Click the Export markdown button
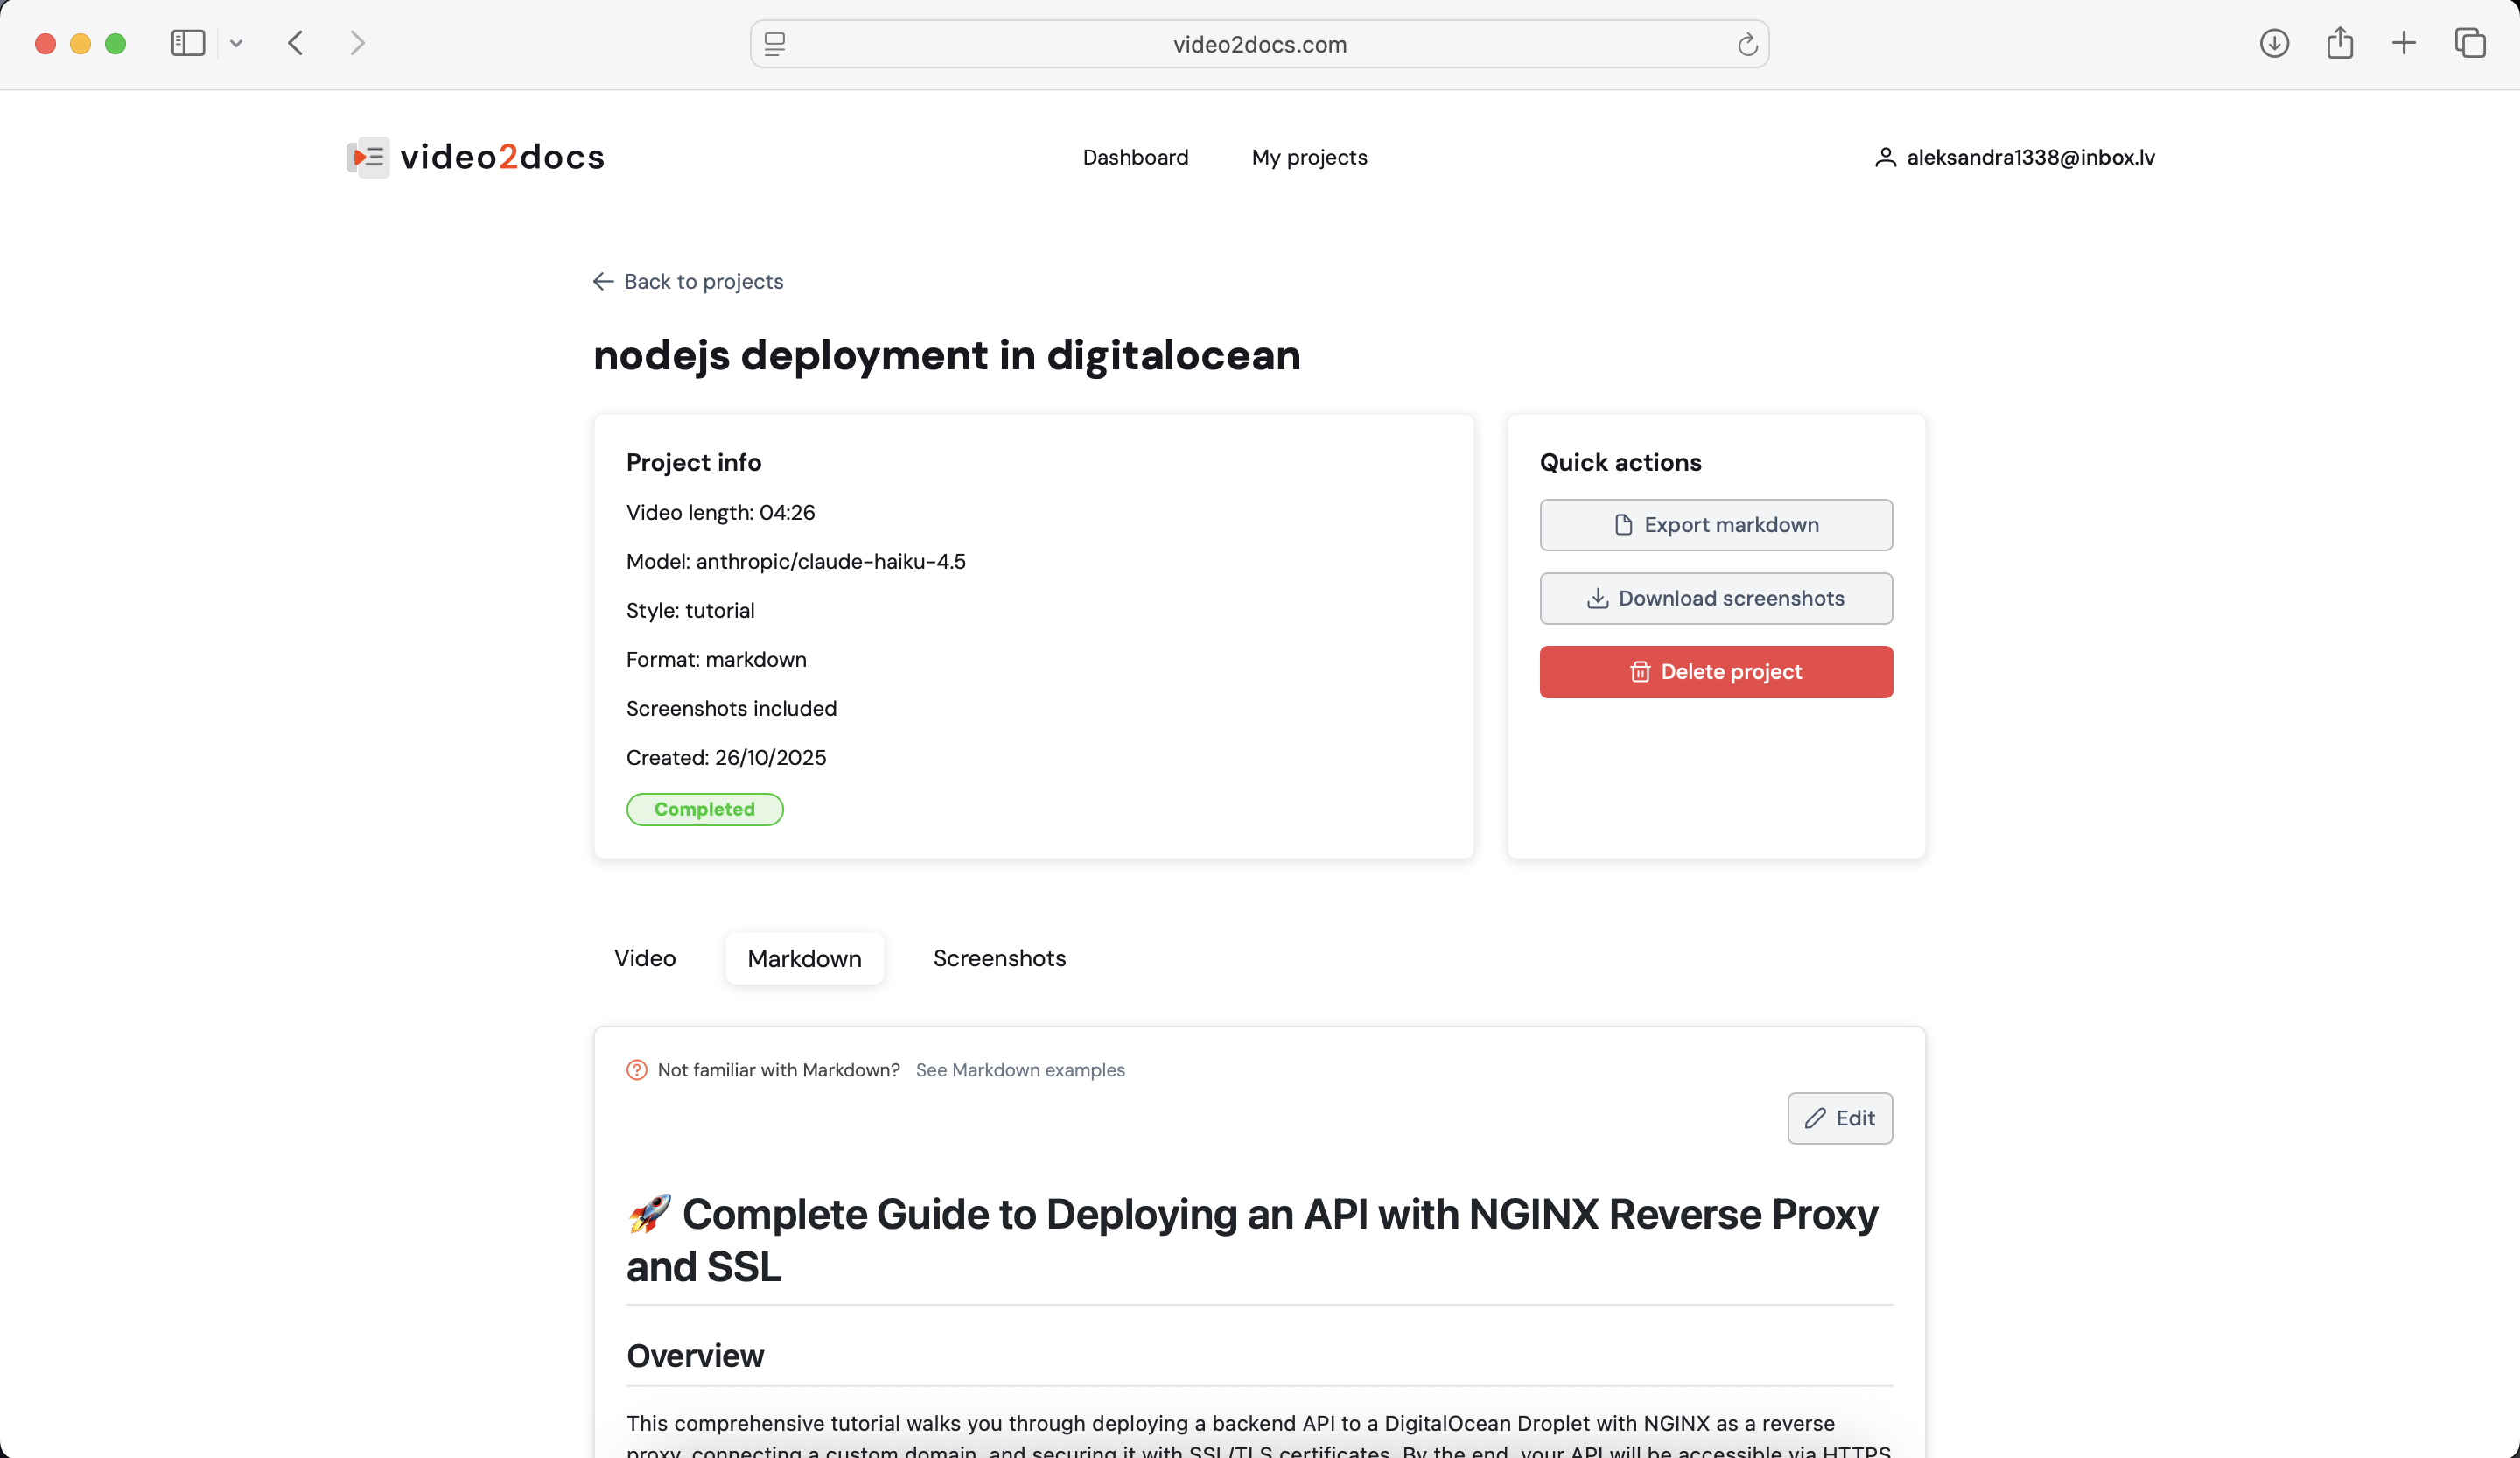Screen dimensions: 2520x1458 coord(1716,525)
